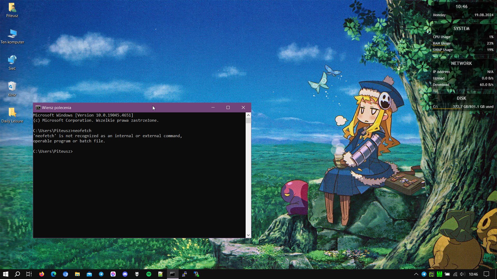Click the taskbar clock 10:46
Screen dimensions: 497x279
tap(473, 274)
